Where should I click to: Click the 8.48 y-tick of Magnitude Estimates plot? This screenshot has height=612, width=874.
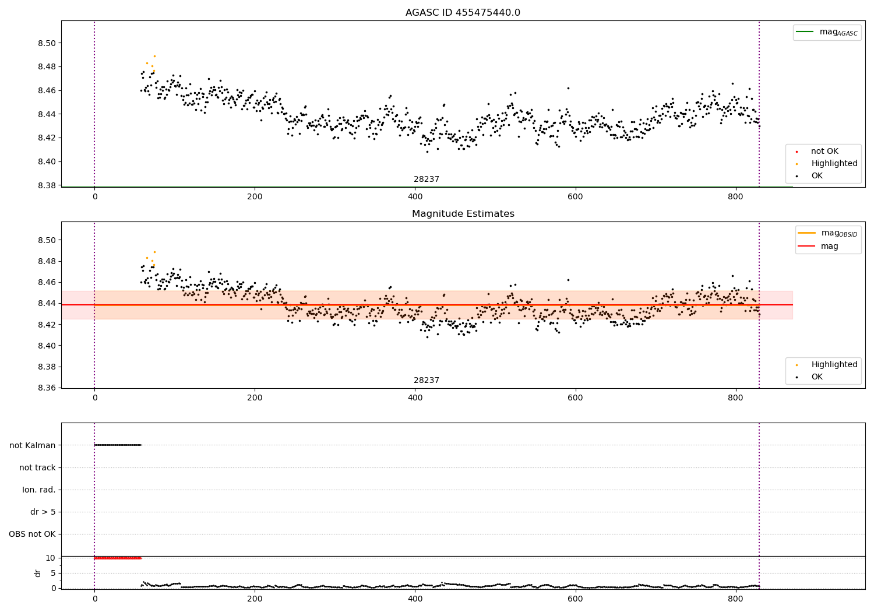pyautogui.click(x=48, y=261)
